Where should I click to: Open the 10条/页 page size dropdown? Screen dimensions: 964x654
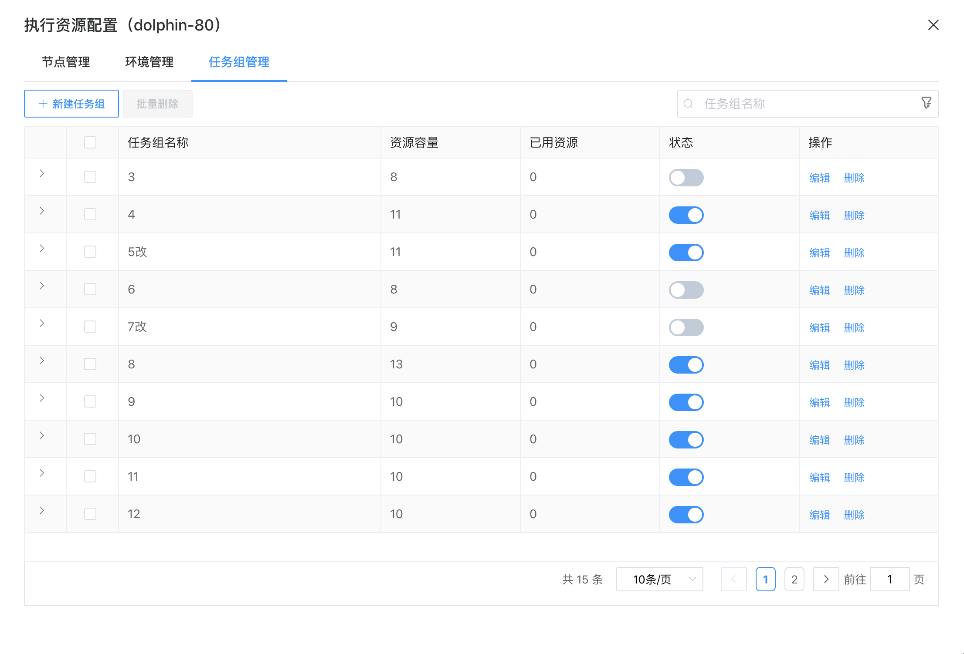point(659,579)
